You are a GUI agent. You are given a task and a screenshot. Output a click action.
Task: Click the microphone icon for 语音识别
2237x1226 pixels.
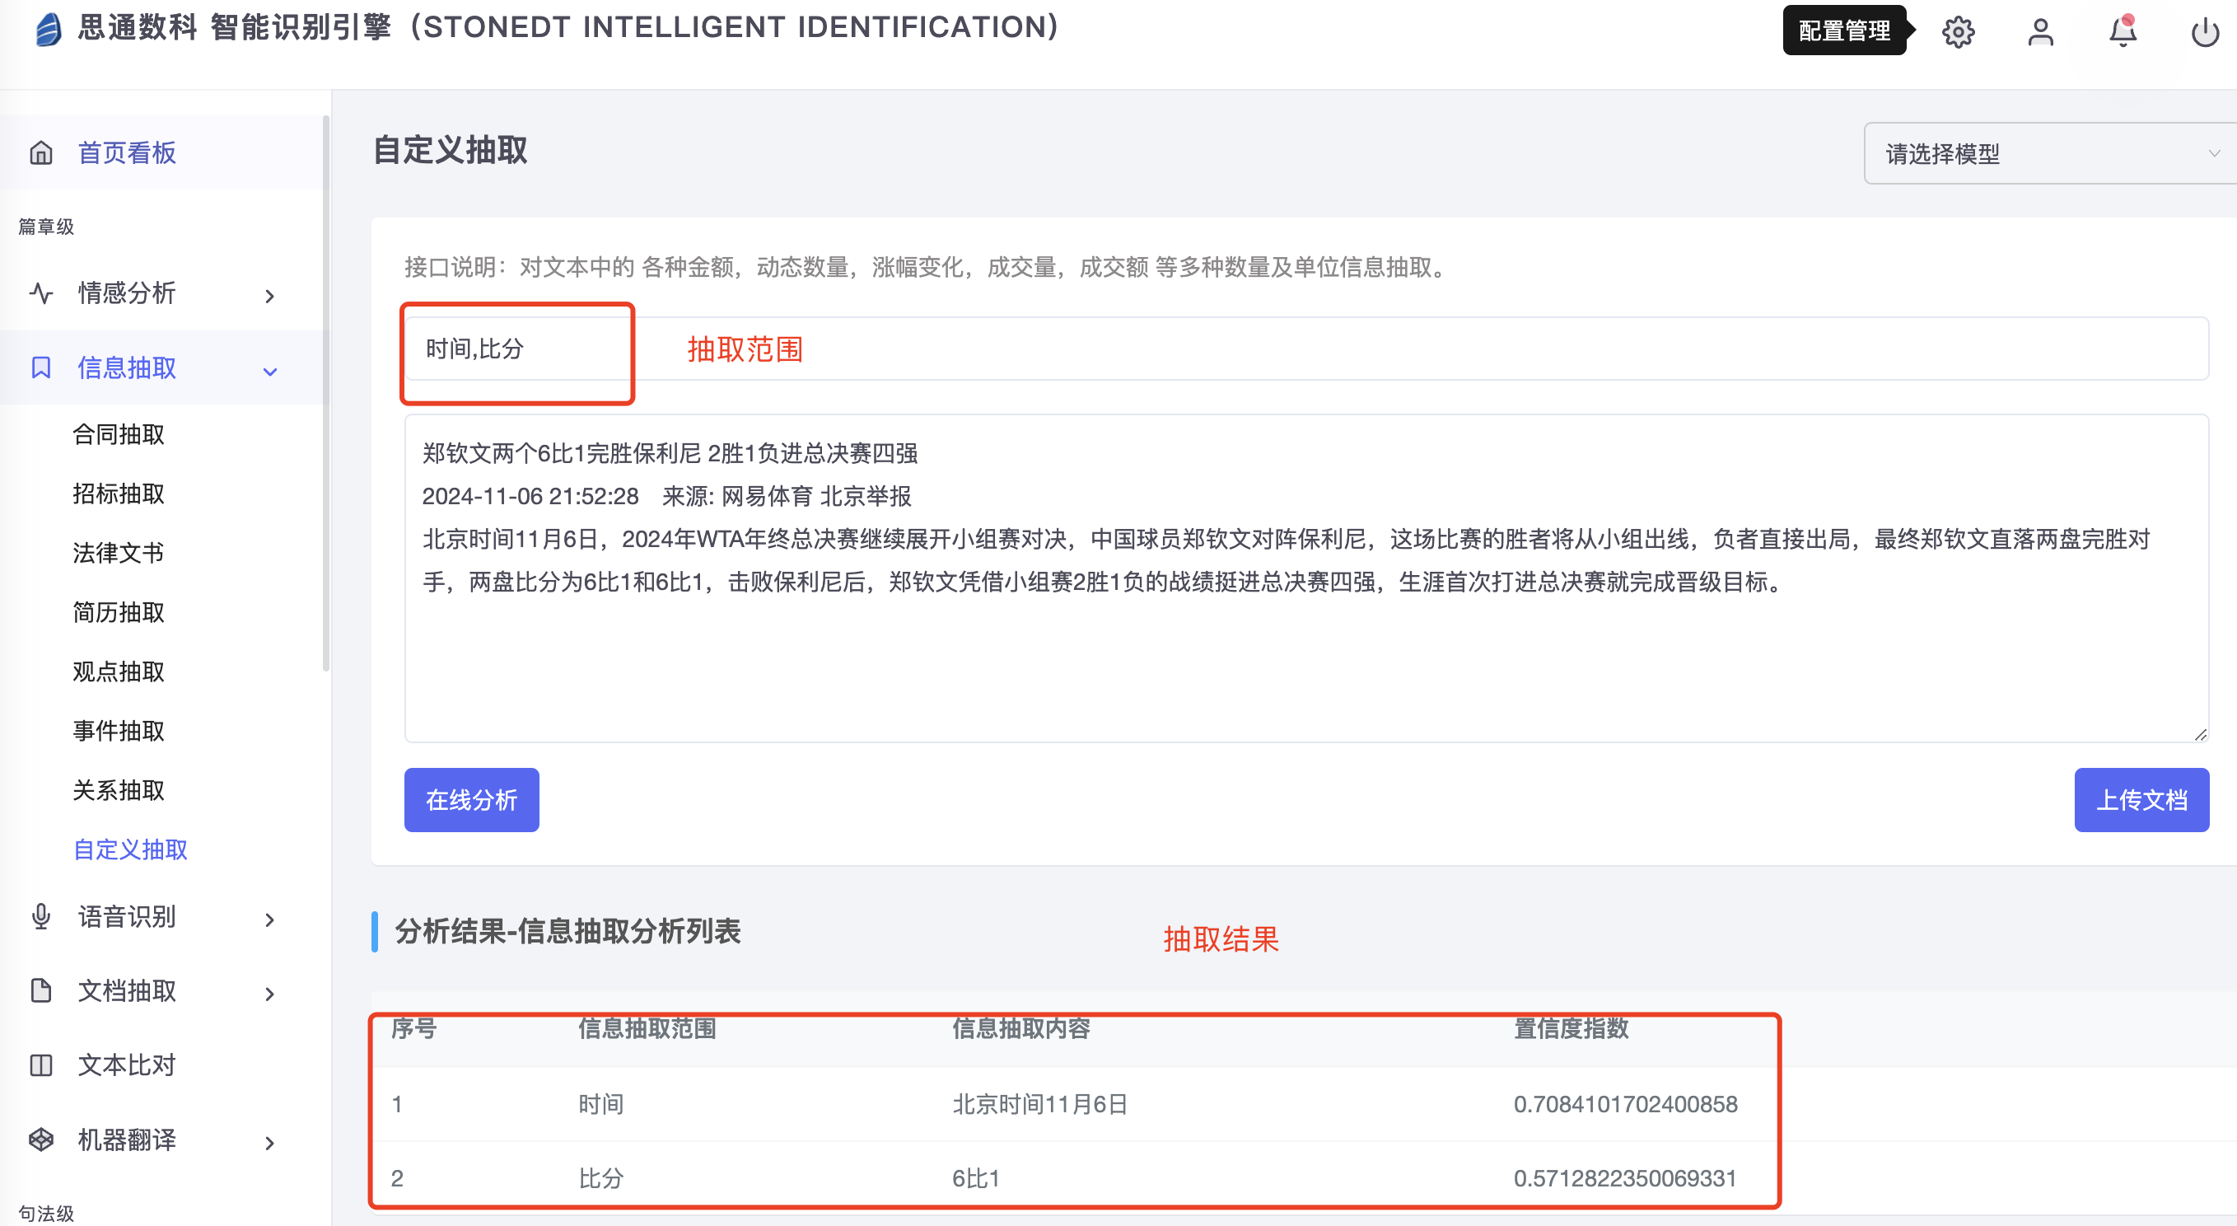pyautogui.click(x=41, y=917)
